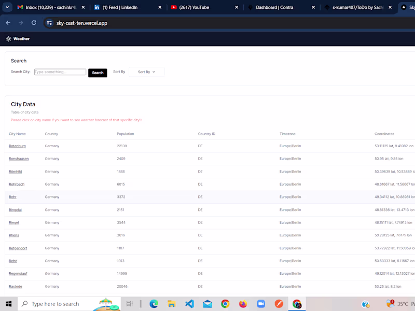415x311 pixels.
Task: Focus the Search City input field
Action: click(60, 72)
